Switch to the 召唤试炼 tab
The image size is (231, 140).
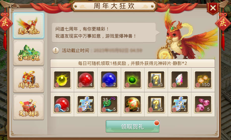tap(28, 53)
